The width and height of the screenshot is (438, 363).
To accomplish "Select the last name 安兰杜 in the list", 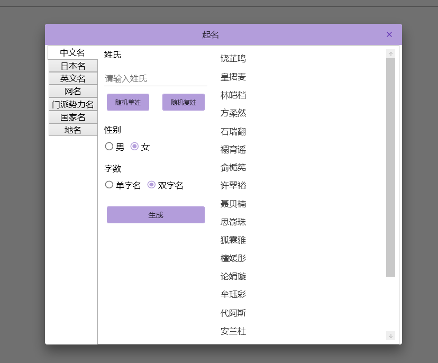I will pos(233,331).
